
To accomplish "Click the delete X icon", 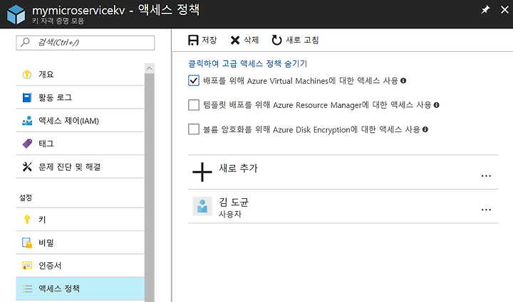I will tap(235, 40).
